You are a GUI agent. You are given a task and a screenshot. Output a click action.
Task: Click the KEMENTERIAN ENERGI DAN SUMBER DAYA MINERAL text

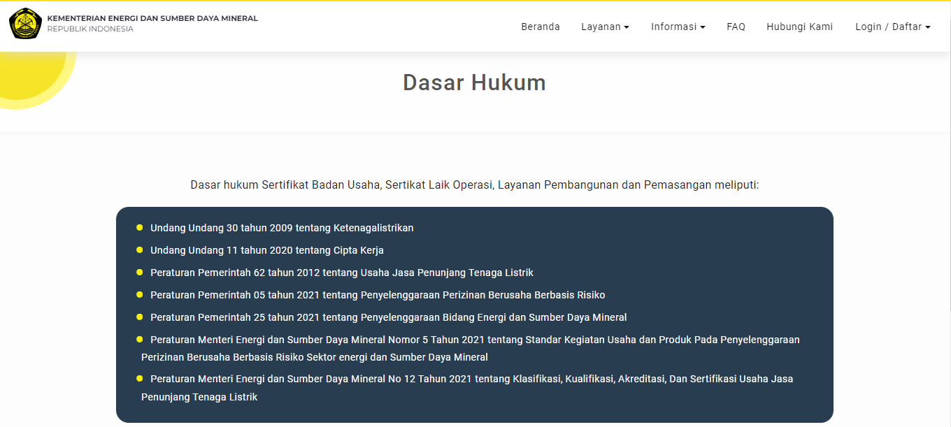click(152, 17)
